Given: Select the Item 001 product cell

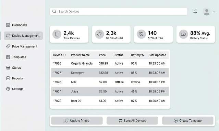Looking at the screenshot, I should pyautogui.click(x=77, y=101).
